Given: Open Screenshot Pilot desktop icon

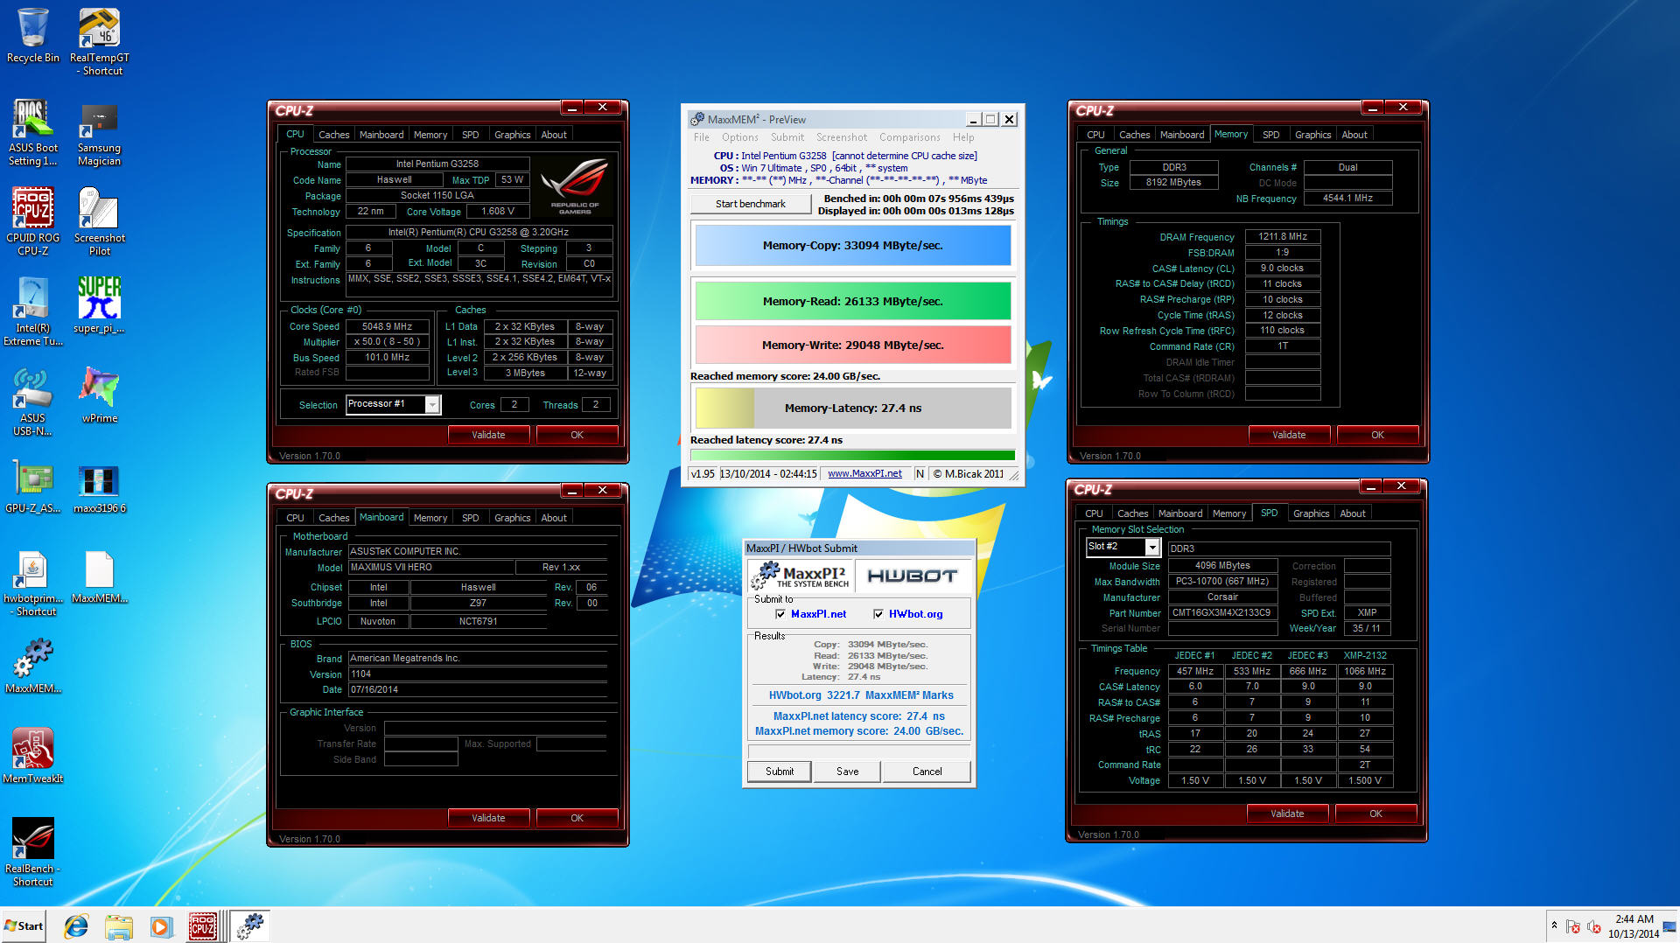Looking at the screenshot, I should tap(99, 221).
